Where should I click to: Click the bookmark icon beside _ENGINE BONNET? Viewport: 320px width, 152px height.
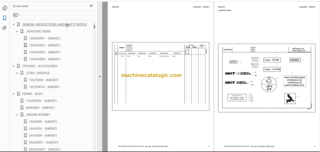point(22,115)
